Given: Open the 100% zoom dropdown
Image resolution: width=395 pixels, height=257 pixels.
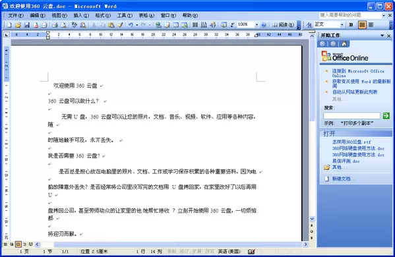Looking at the screenshot, I should point(257,24).
